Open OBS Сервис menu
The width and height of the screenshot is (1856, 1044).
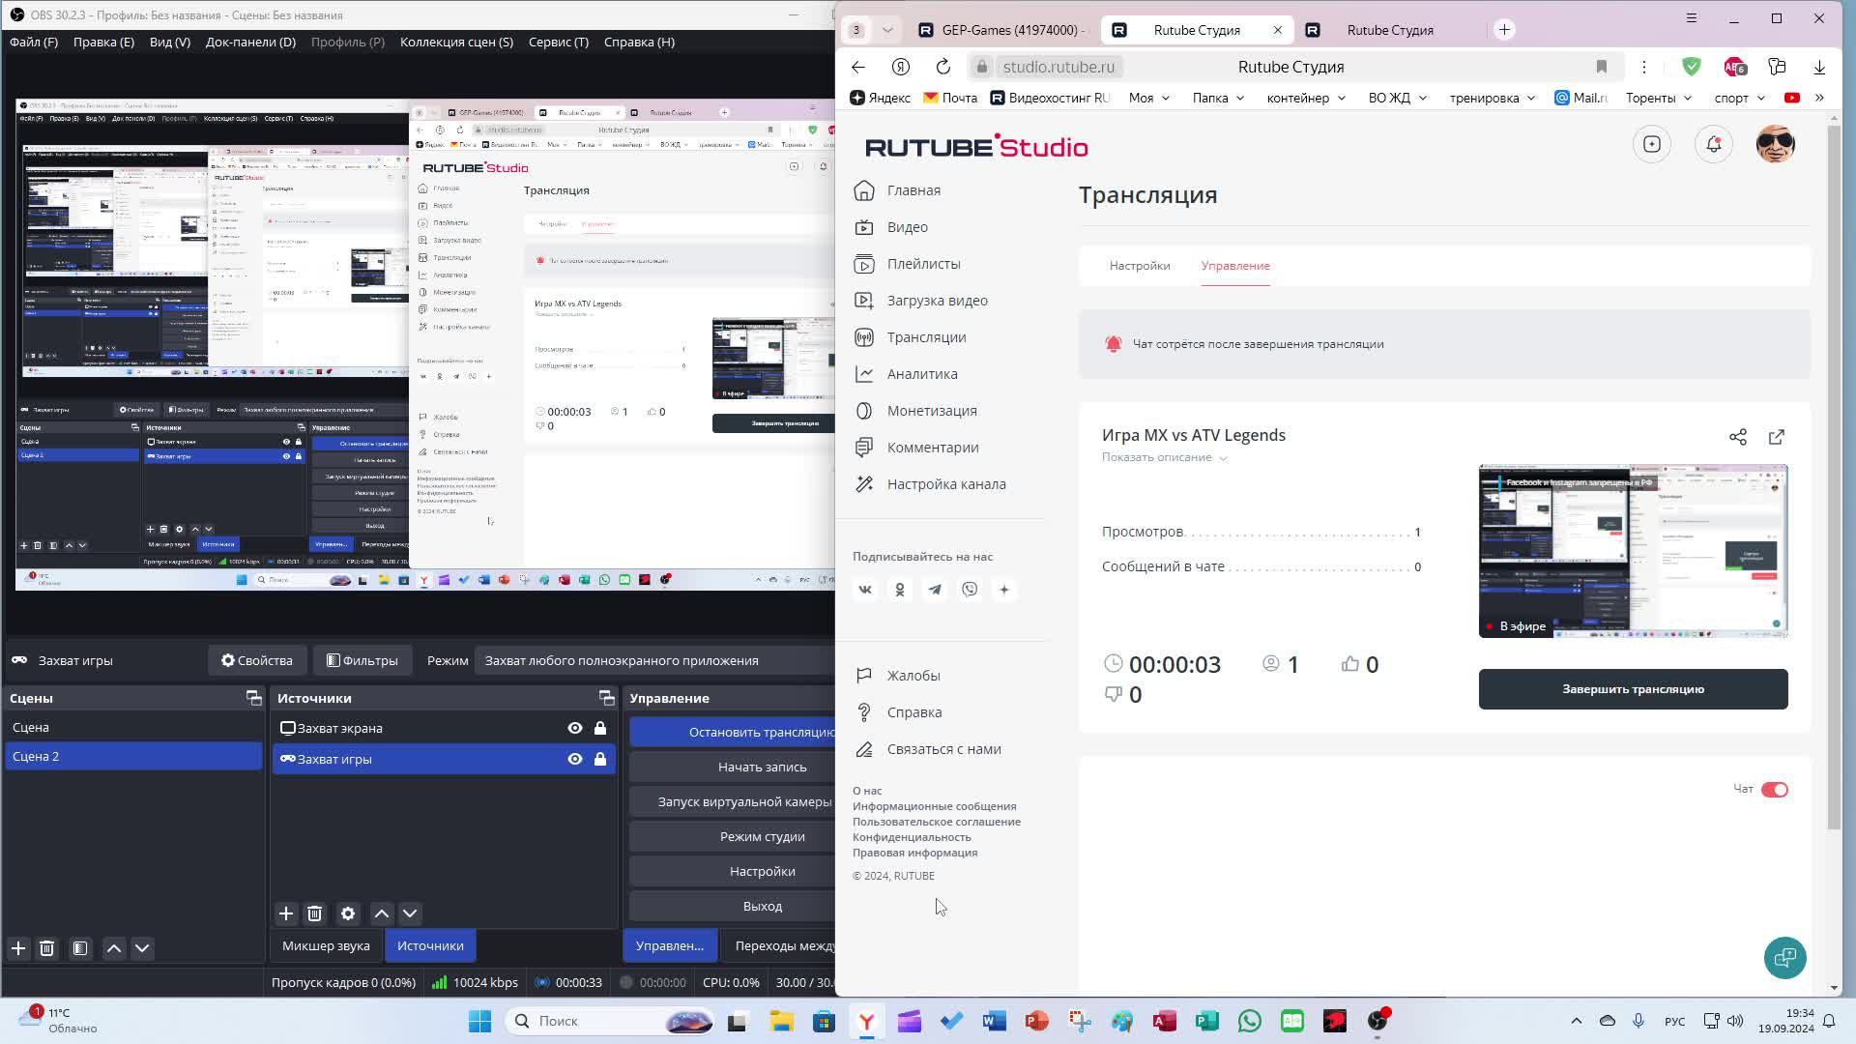coord(559,42)
